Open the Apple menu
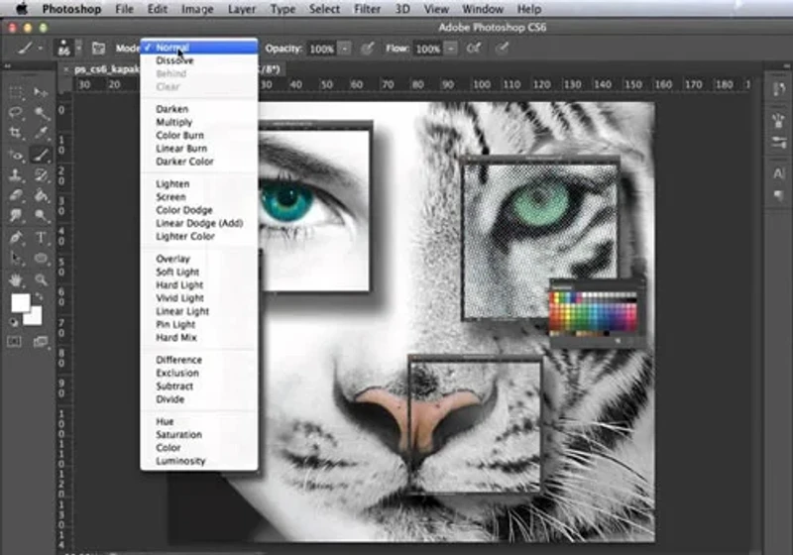 [x=22, y=9]
